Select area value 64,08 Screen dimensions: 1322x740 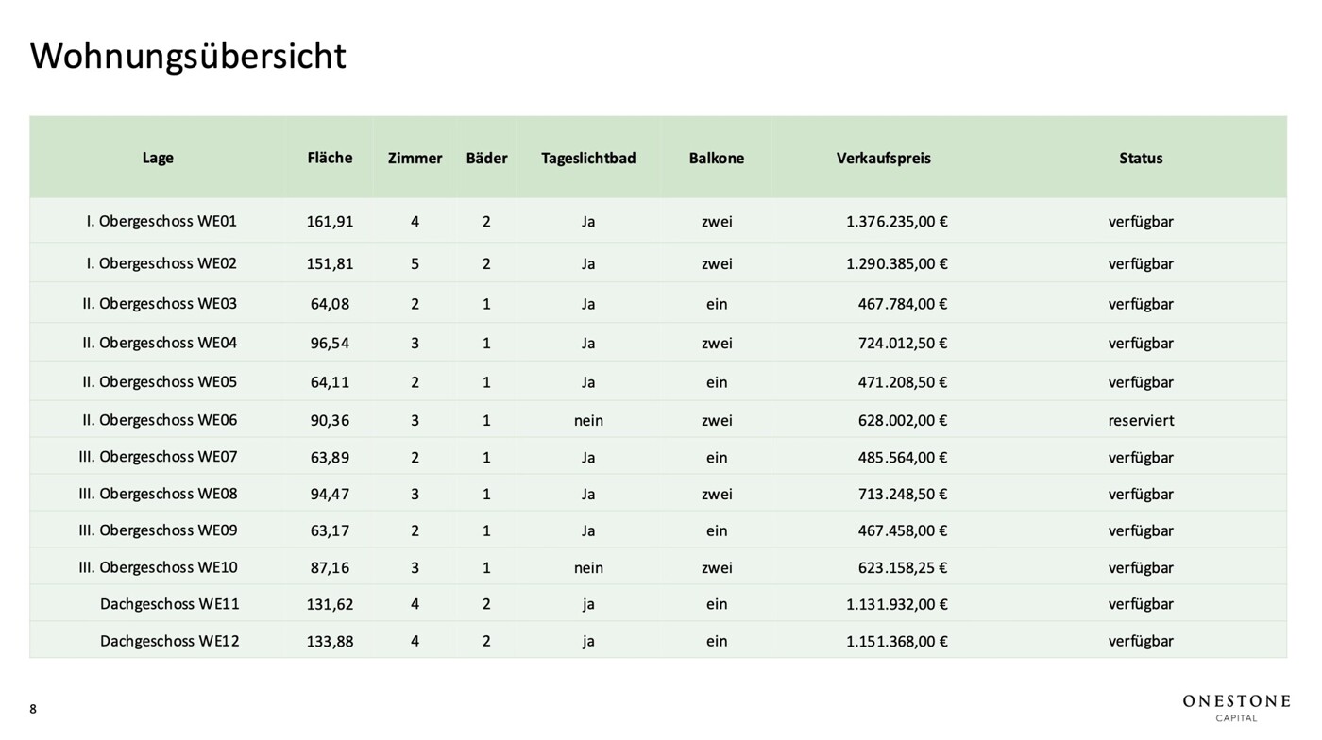tap(330, 304)
